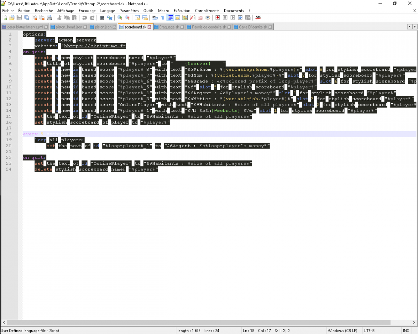Toggle show all characters pilcrow icon

tap(162, 18)
